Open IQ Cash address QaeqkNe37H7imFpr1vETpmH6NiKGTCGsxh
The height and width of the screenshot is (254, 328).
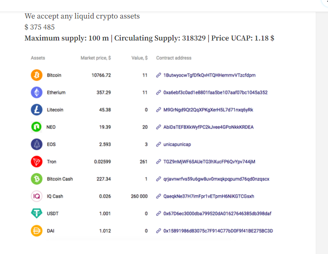point(209,196)
